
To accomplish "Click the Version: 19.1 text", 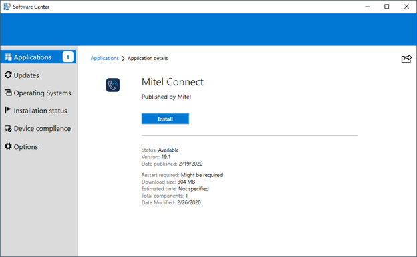I will (156, 157).
